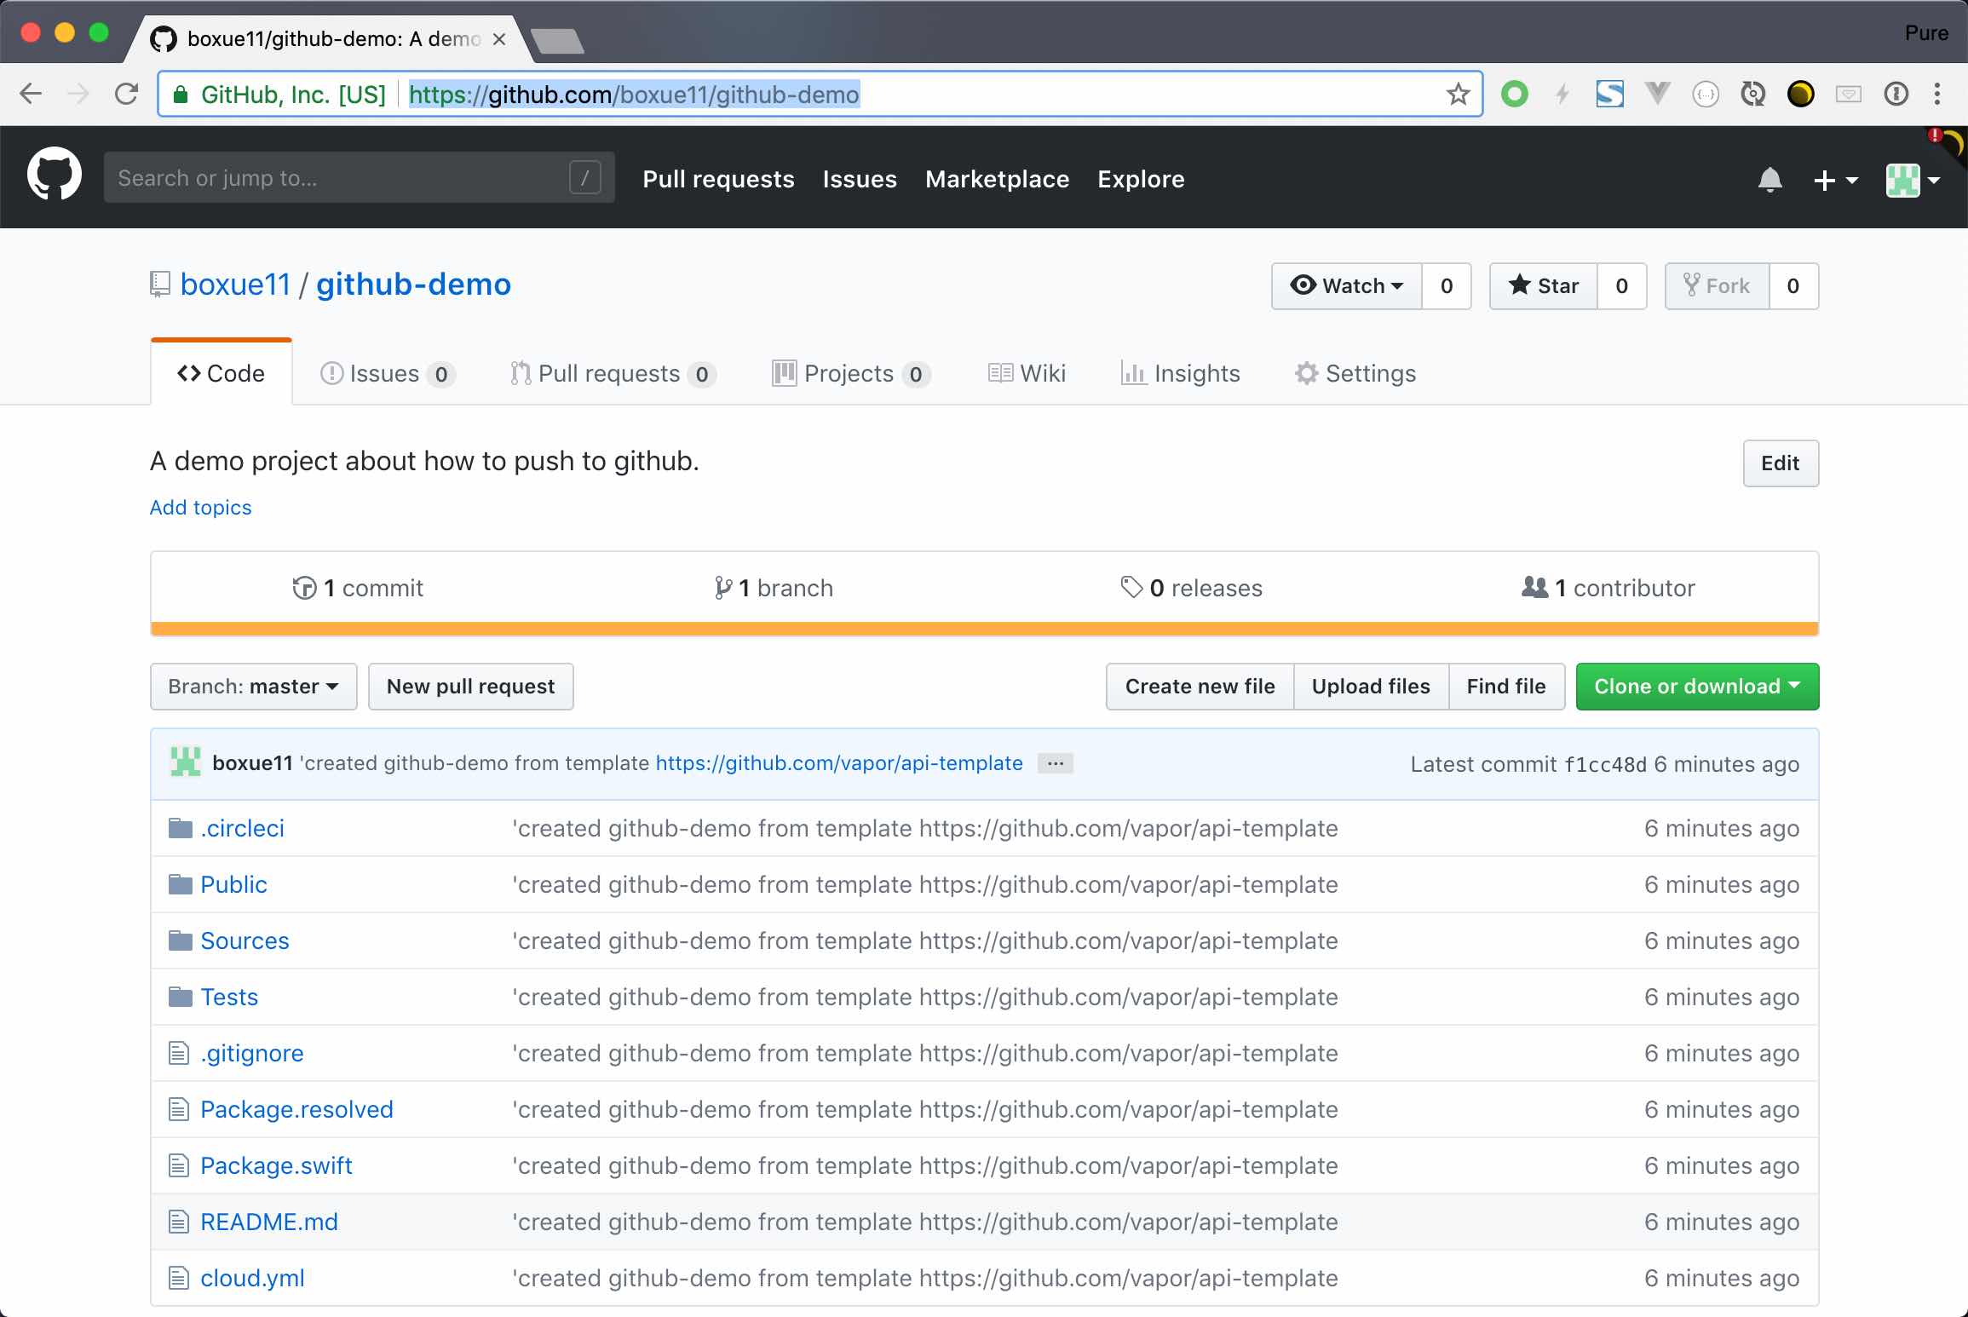The height and width of the screenshot is (1317, 1968).
Task: Click the commit history clock icon
Action: (304, 588)
